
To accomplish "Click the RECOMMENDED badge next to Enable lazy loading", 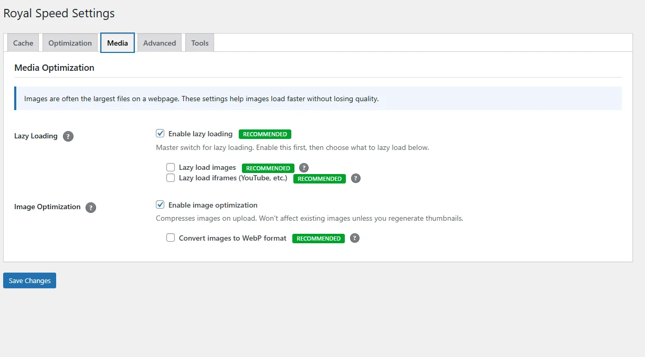I will click(x=265, y=134).
